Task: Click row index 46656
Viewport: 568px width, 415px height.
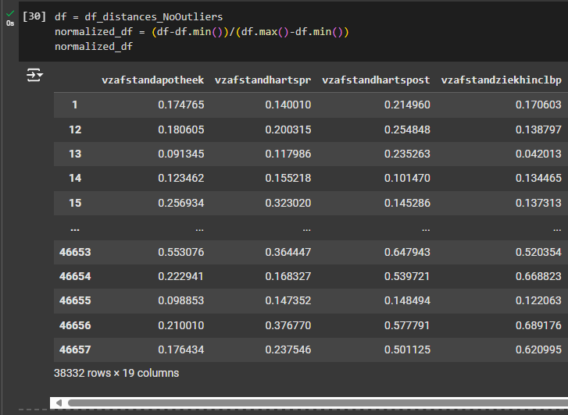Action: (75, 325)
